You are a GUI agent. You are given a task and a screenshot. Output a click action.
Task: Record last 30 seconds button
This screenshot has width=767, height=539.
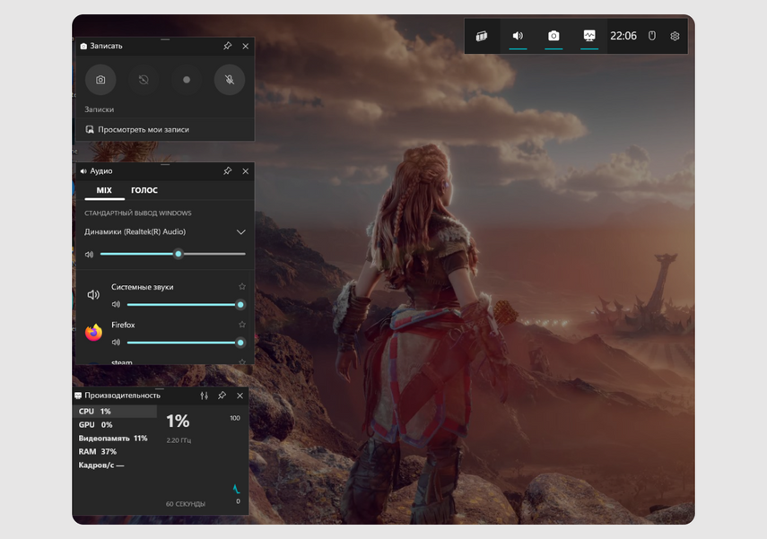pos(144,80)
